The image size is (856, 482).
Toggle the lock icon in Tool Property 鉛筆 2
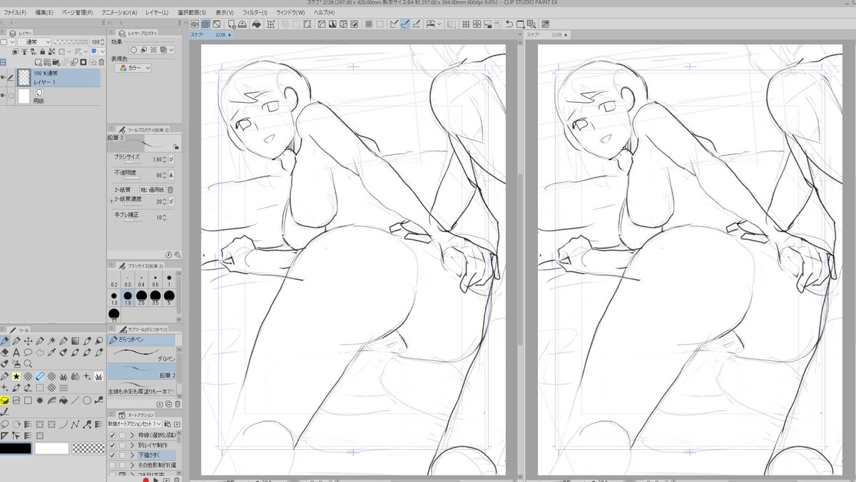(x=175, y=147)
